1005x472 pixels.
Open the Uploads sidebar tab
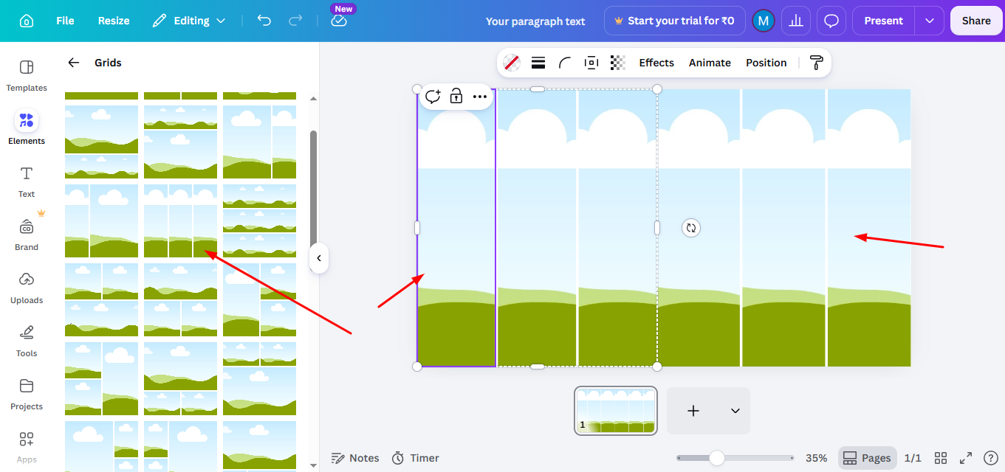27,288
